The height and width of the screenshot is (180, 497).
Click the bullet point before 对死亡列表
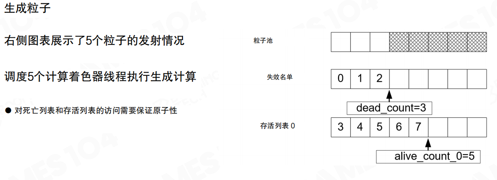[7, 111]
